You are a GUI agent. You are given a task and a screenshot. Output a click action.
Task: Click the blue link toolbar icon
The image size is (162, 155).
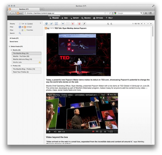tap(63, 24)
